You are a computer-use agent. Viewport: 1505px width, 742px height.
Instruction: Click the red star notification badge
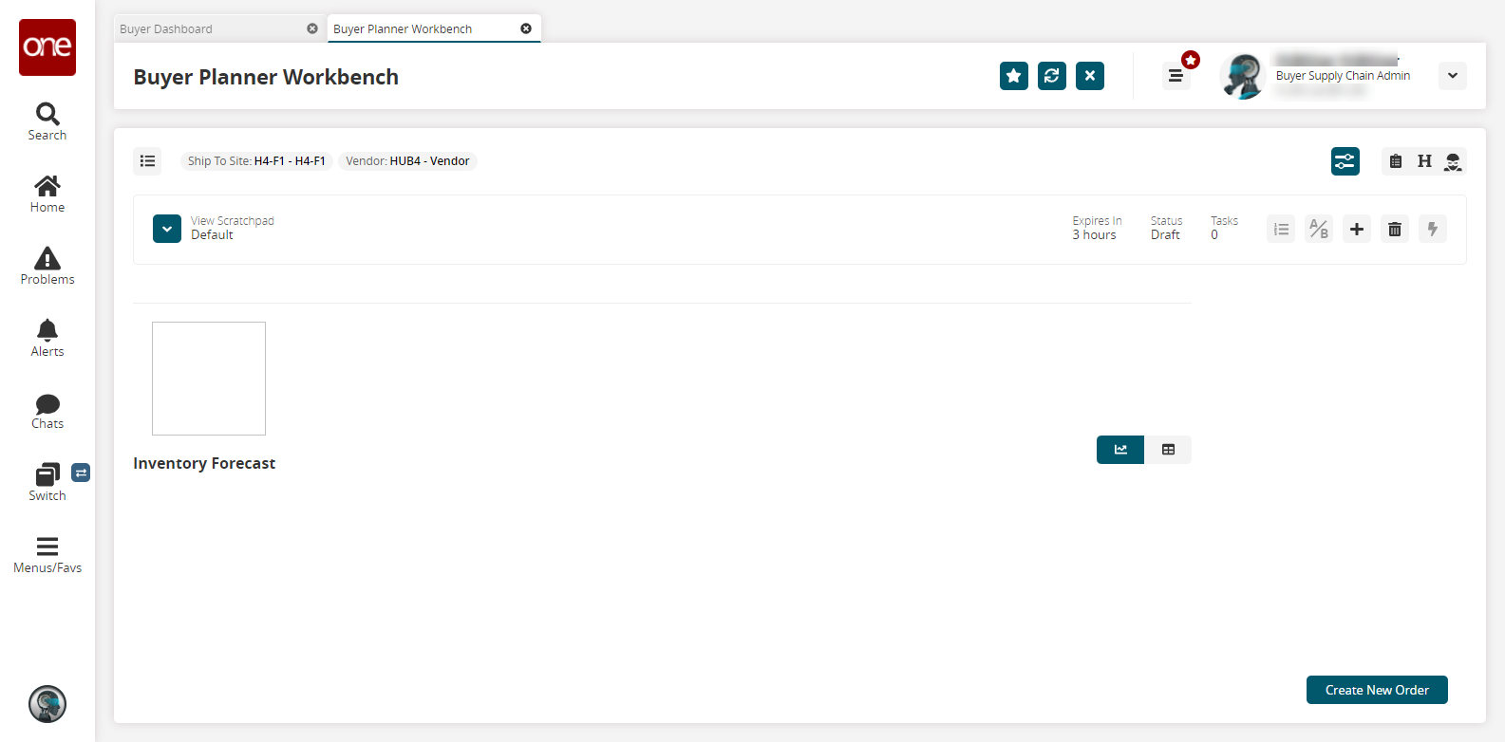coord(1191,60)
